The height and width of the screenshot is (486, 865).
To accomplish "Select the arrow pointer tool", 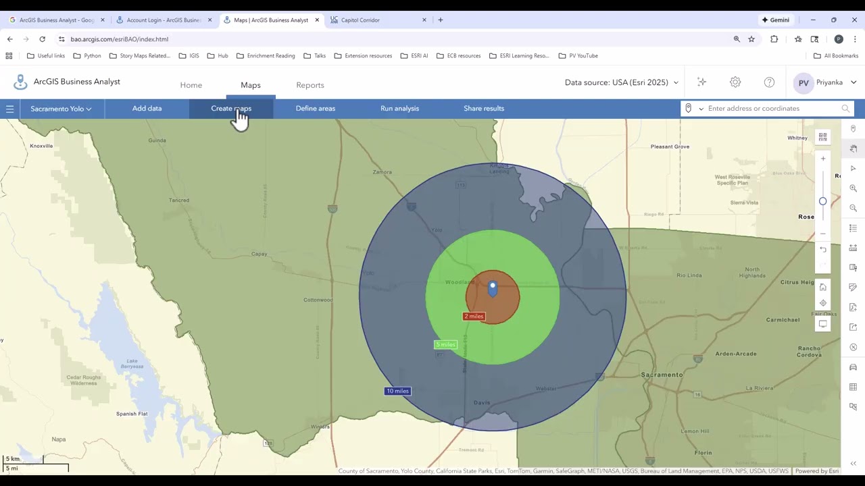I will pyautogui.click(x=853, y=169).
